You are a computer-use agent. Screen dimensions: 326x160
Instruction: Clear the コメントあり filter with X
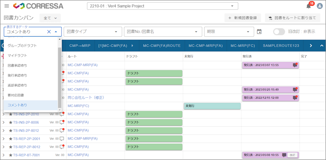49,32
